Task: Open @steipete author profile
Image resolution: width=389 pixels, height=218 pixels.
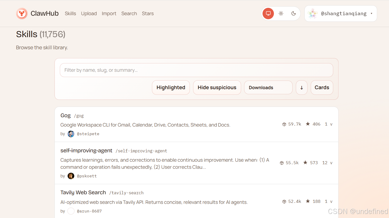Action: [88, 134]
